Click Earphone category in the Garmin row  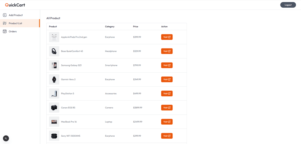point(110,79)
